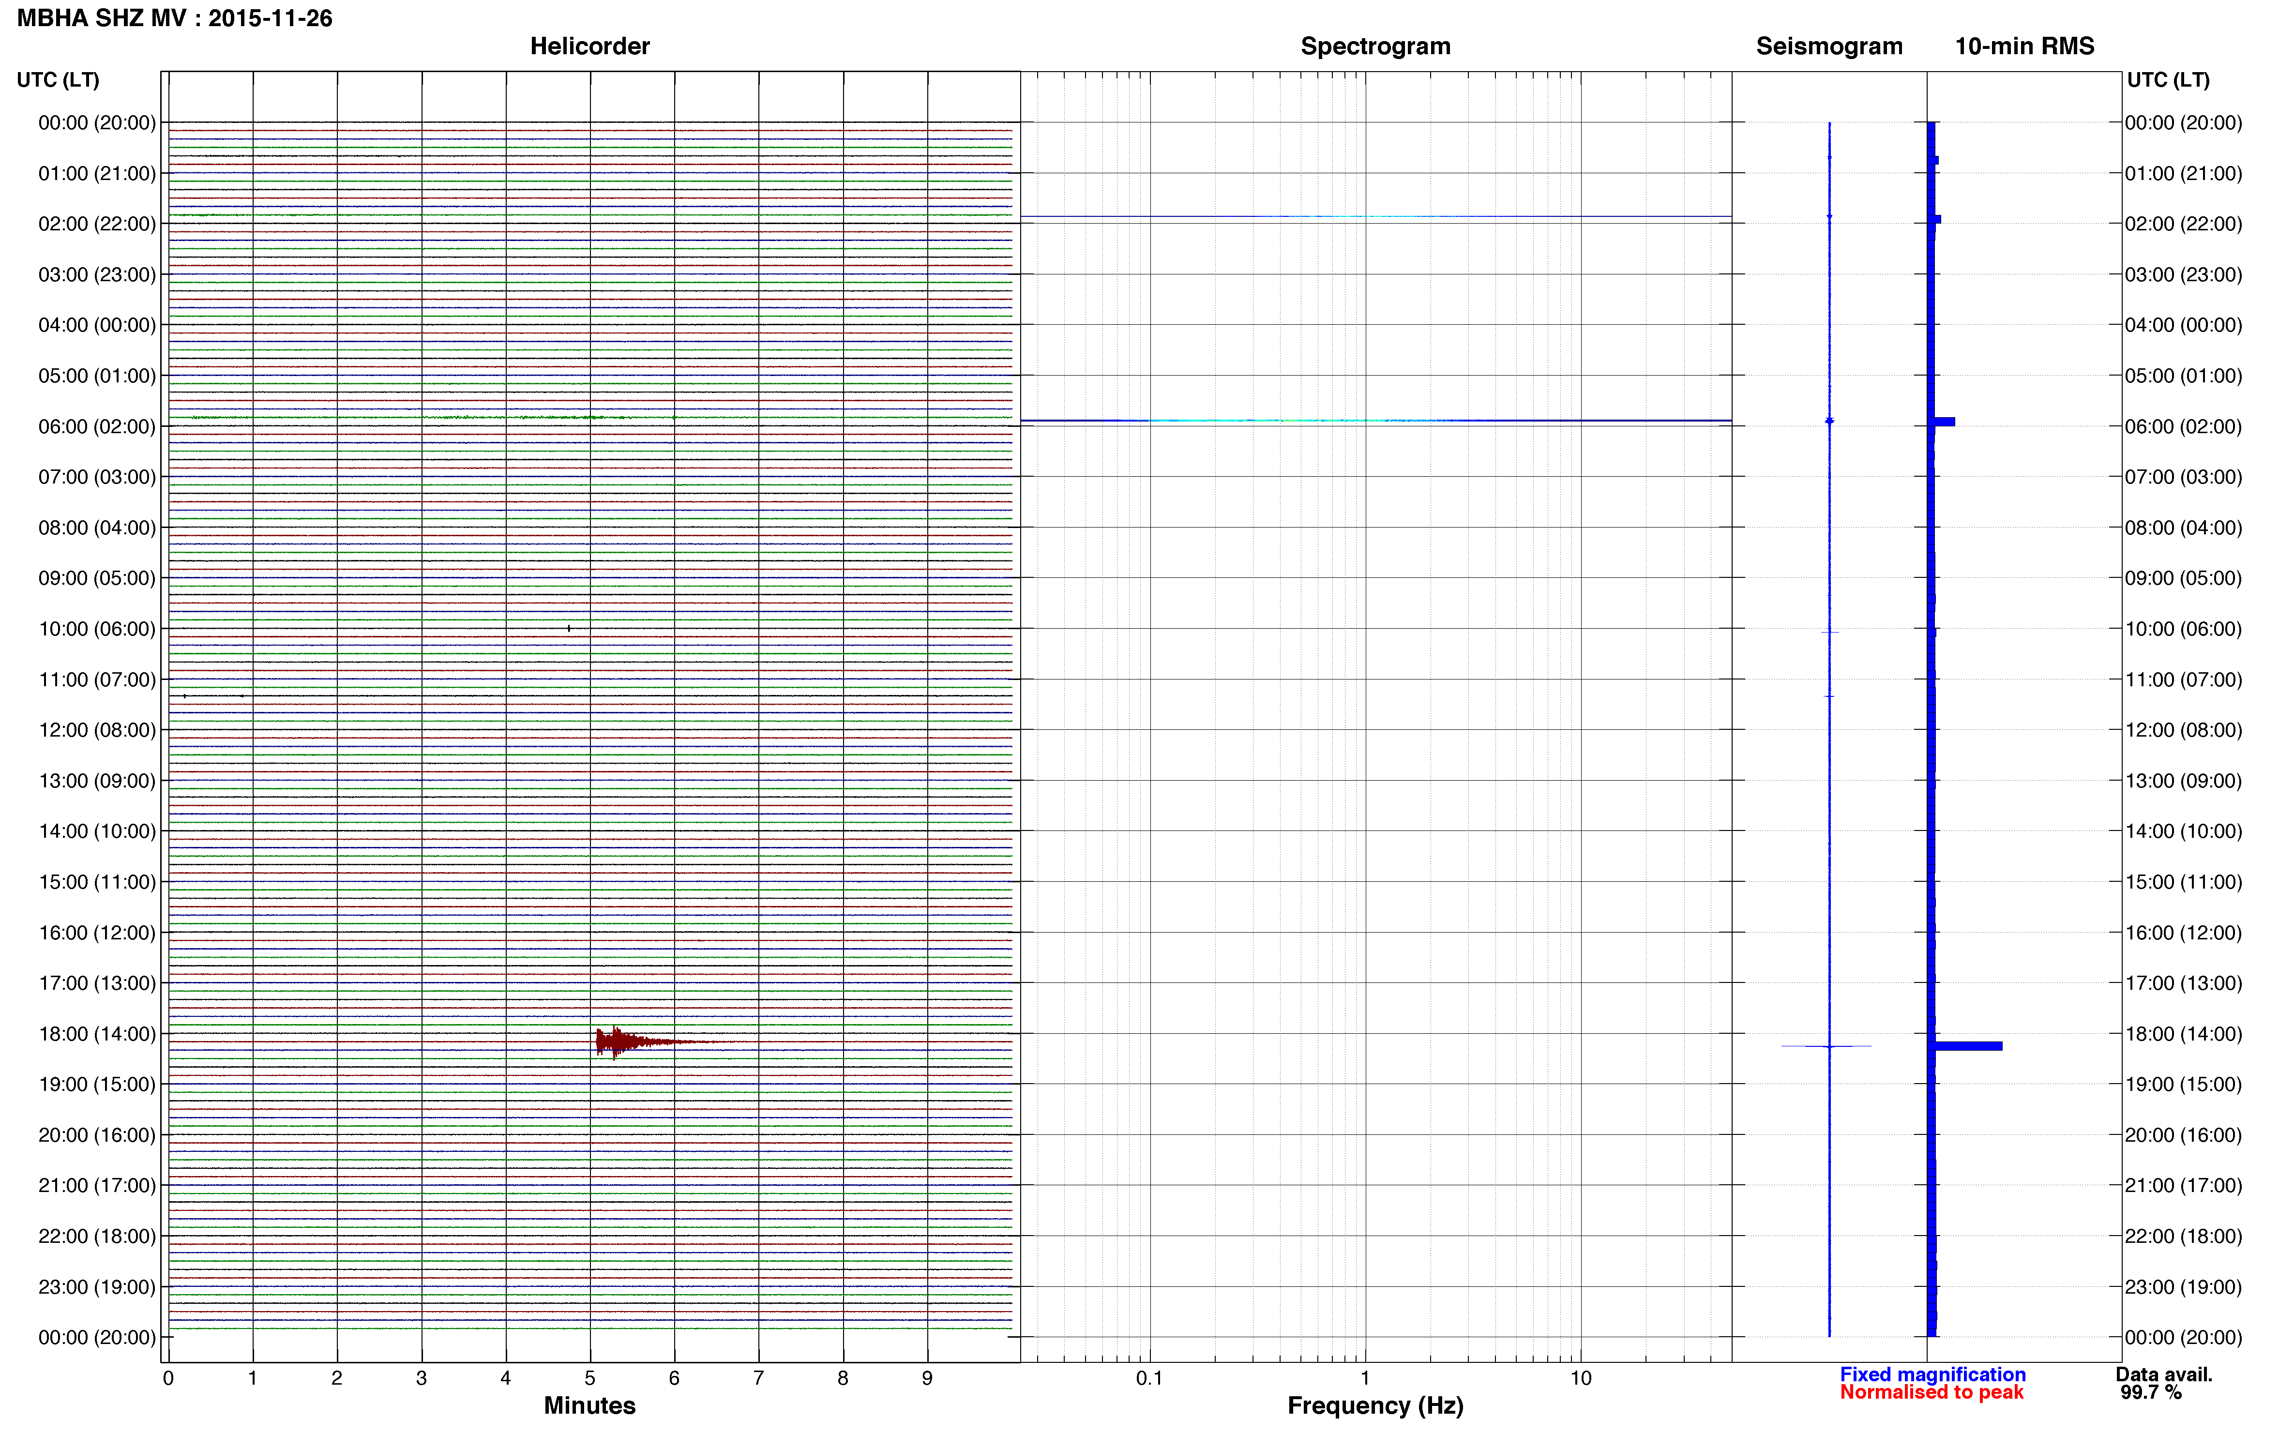Image resolution: width=2294 pixels, height=1434 pixels.
Task: Click the 'Seismogram' panel heading
Action: [1828, 46]
